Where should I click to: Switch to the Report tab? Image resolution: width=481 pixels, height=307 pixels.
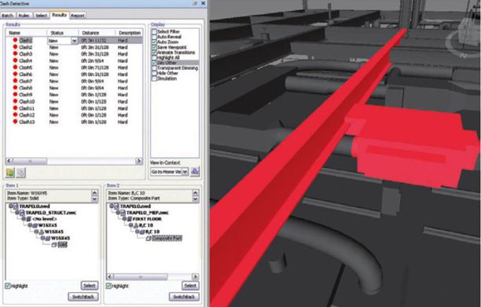(x=78, y=16)
